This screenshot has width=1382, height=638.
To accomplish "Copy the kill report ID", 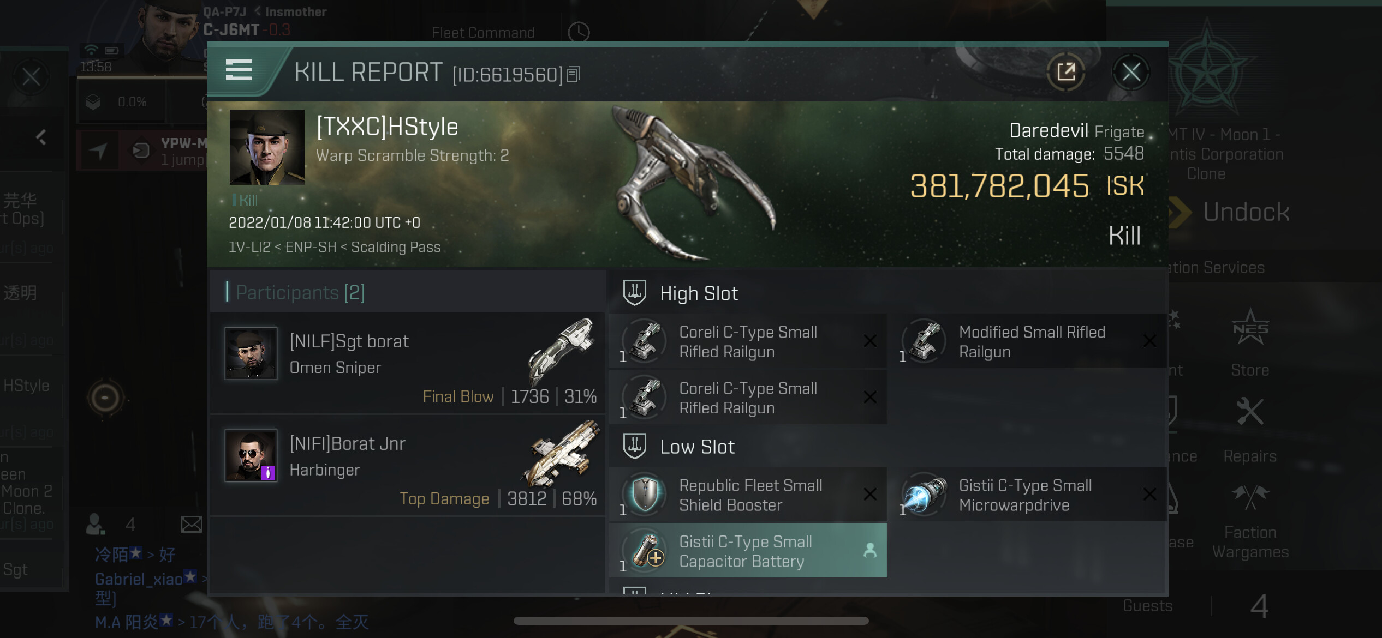I will 573,74.
